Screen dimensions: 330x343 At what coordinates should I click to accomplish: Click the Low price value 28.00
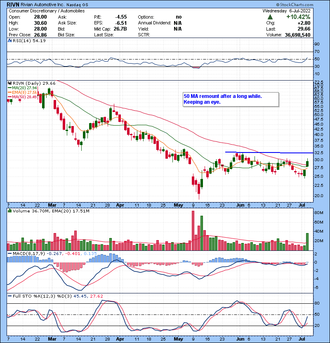[40, 29]
